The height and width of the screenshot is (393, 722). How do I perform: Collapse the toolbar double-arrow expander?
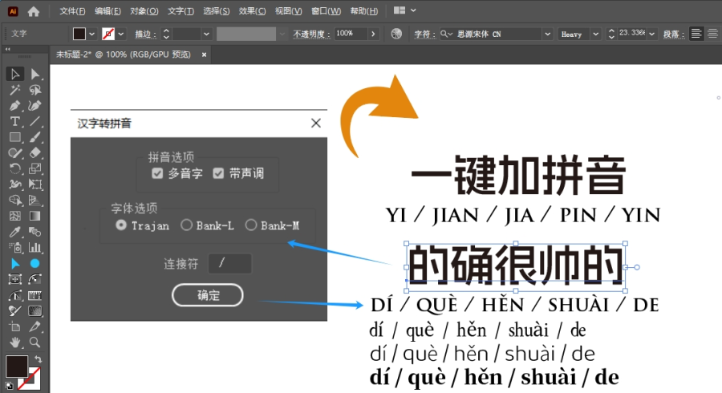8,49
